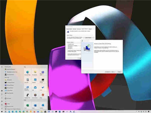Launch the Excel tile
The height and width of the screenshot is (113, 151).
pos(27,106)
